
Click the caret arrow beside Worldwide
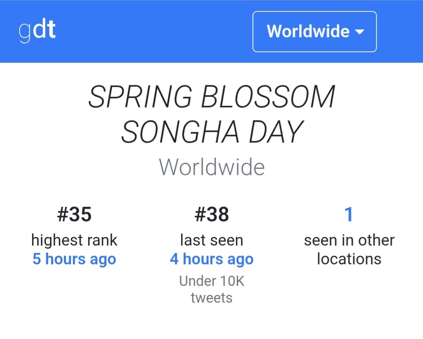click(359, 32)
